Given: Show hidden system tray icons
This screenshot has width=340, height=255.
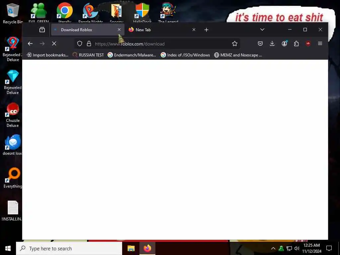Looking at the screenshot, I should (273, 248).
